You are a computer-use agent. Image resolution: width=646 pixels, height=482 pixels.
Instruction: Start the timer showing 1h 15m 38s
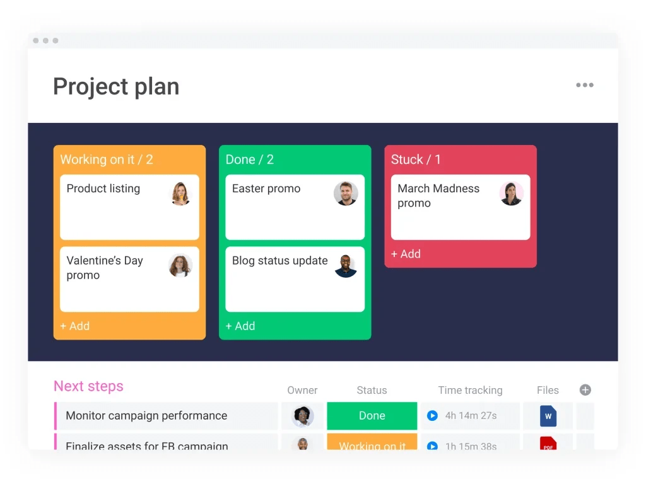[432, 445]
